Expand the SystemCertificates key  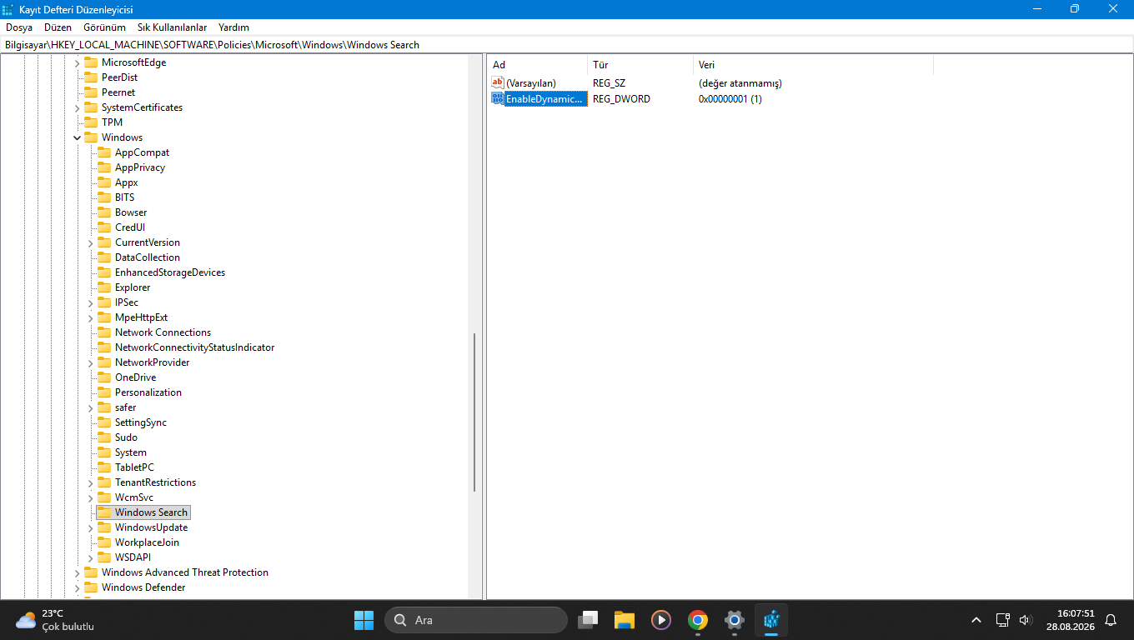click(x=78, y=107)
